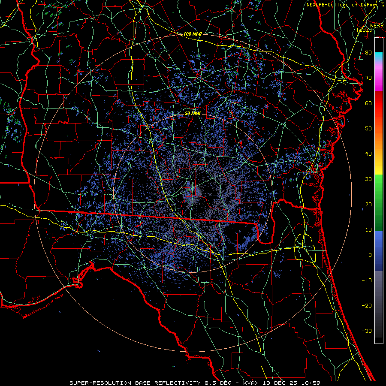Click the '0' value on the dBZ scale
Viewport: 386px width, 386px height.
coord(370,255)
